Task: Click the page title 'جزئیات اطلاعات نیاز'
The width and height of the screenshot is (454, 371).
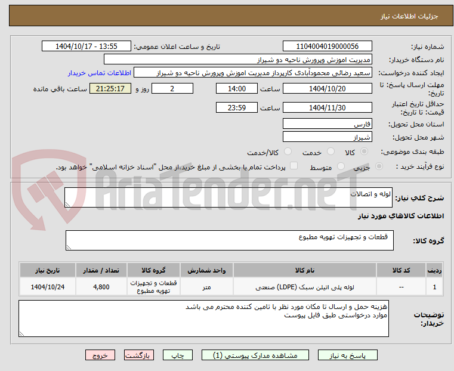Action: tap(409, 16)
